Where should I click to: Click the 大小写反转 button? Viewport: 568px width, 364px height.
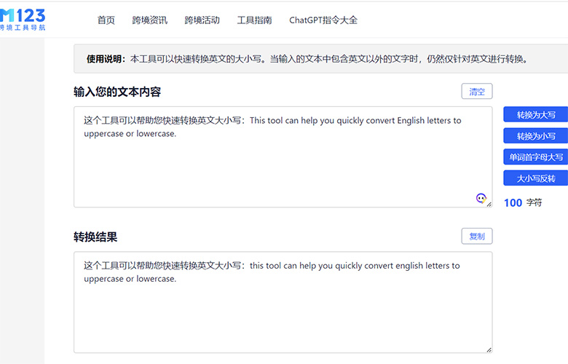point(536,178)
